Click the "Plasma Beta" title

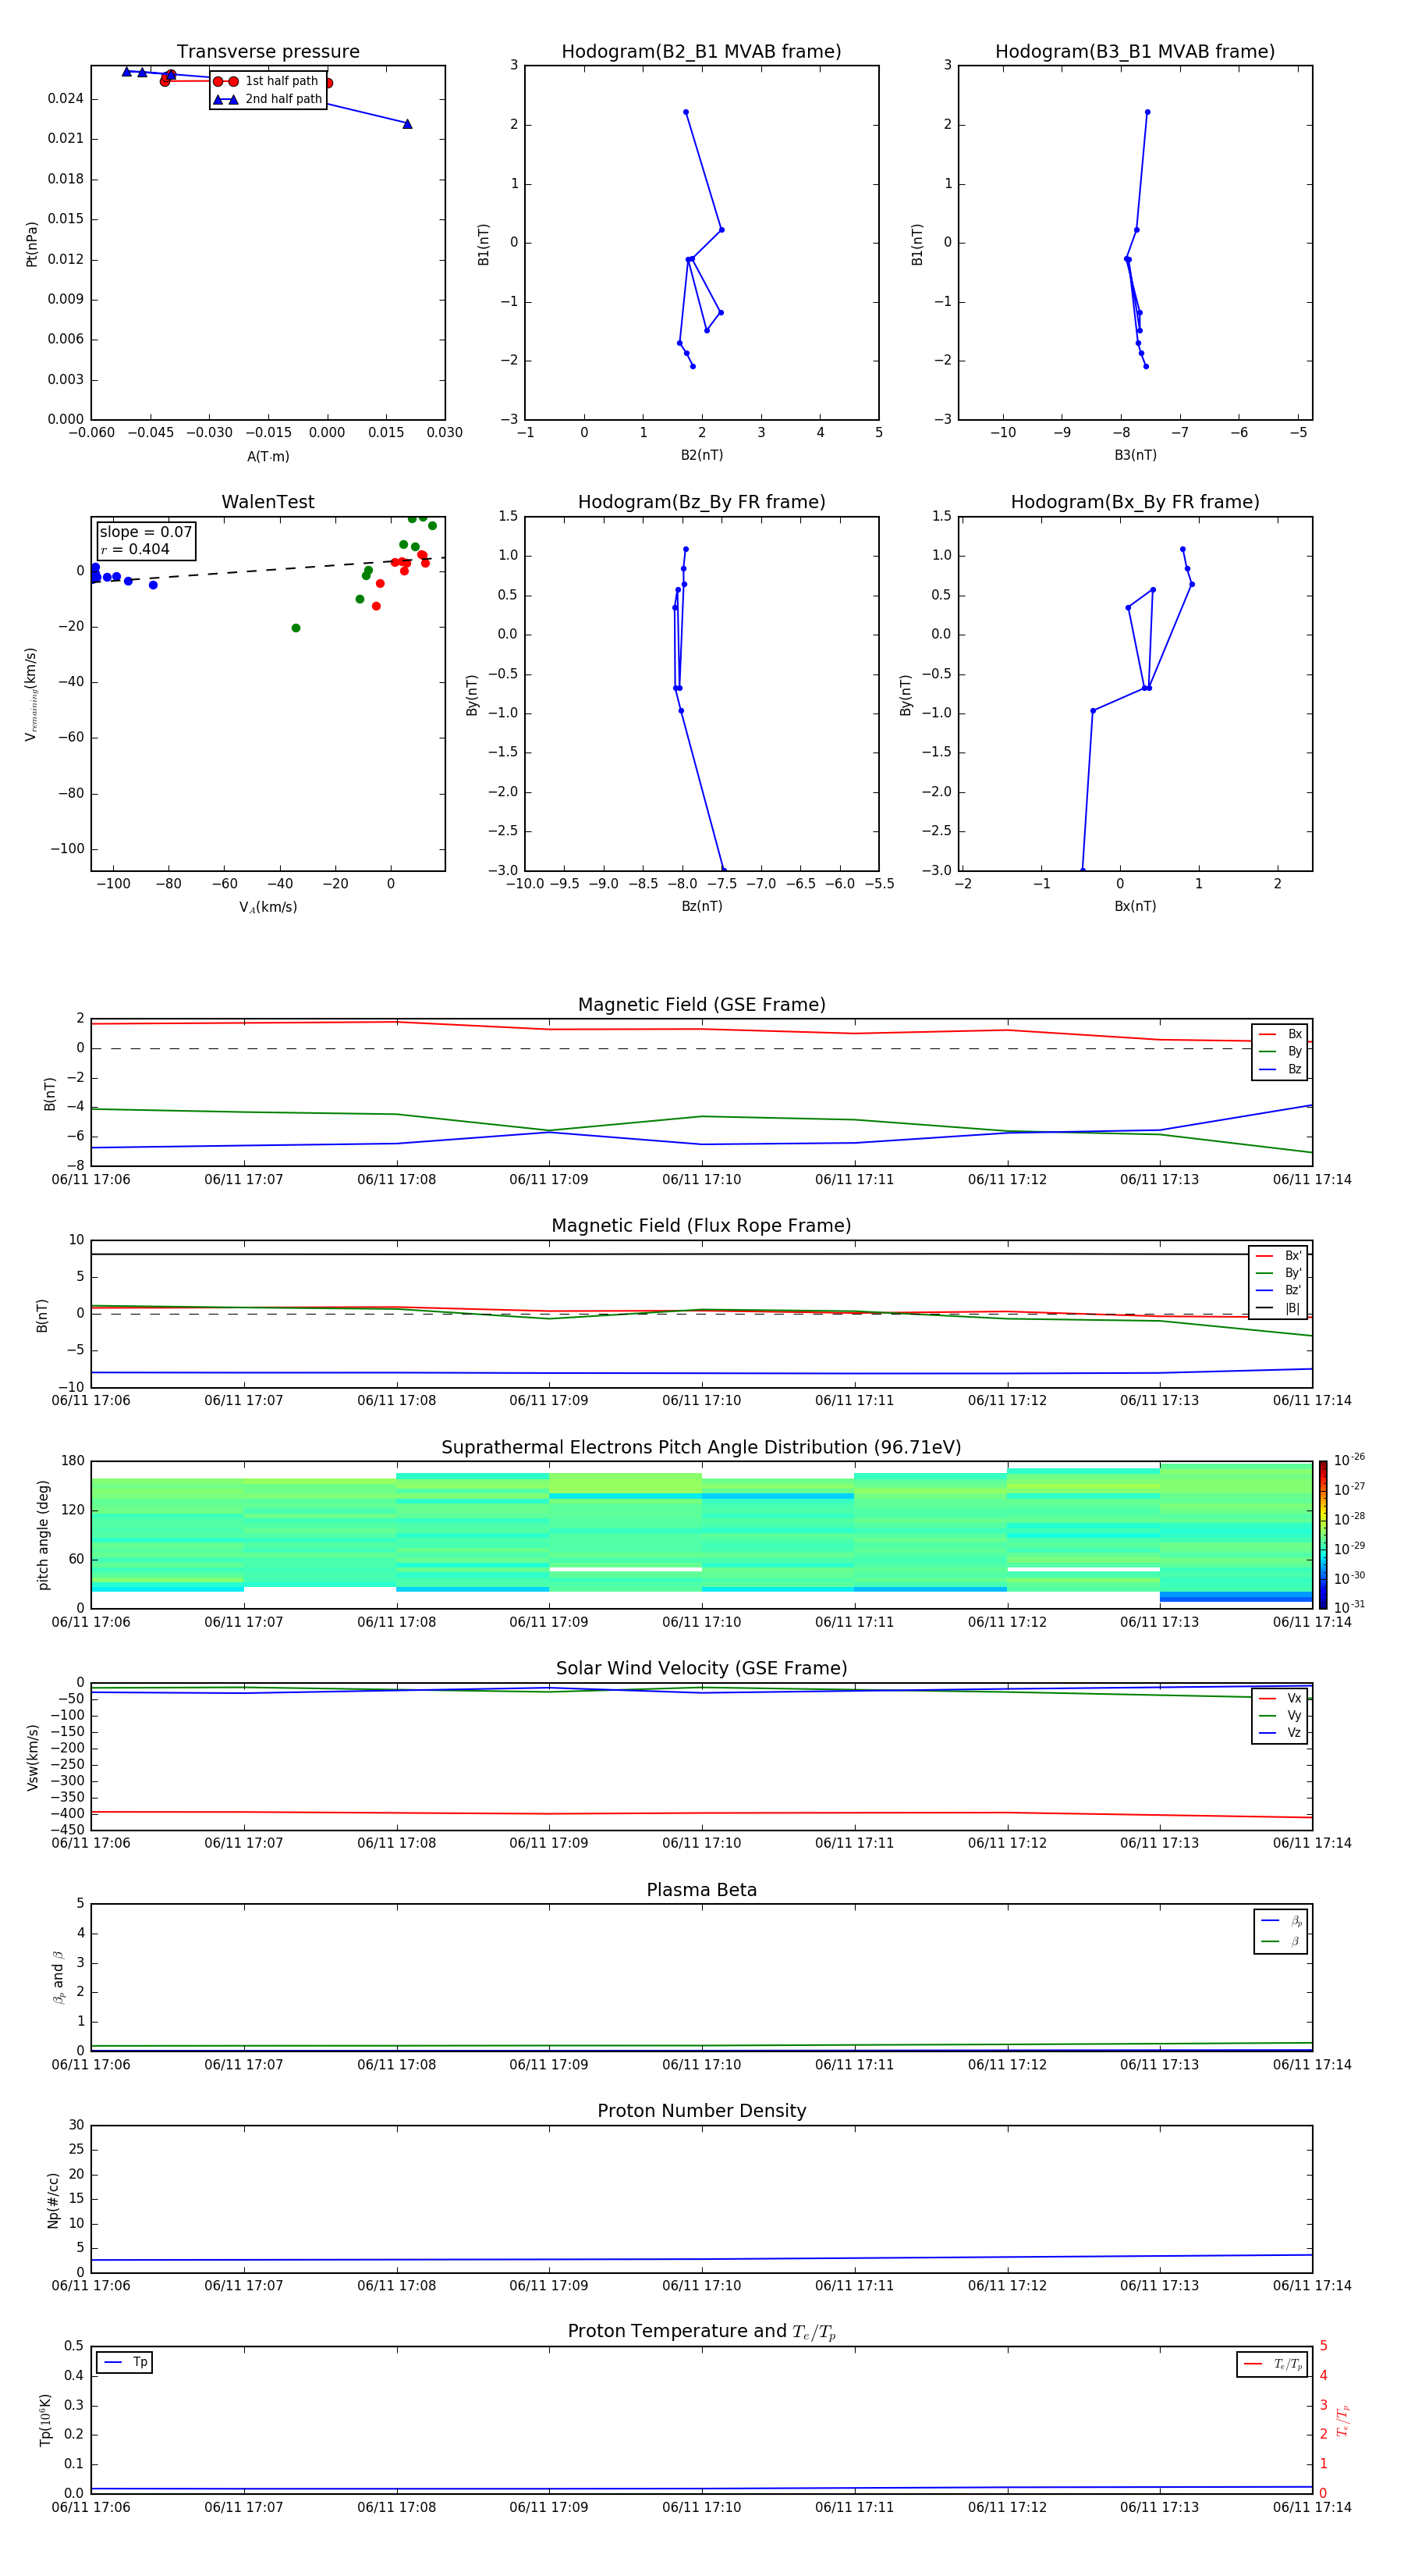(701, 1891)
